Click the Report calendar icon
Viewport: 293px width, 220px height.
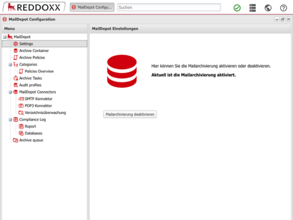coord(21,127)
